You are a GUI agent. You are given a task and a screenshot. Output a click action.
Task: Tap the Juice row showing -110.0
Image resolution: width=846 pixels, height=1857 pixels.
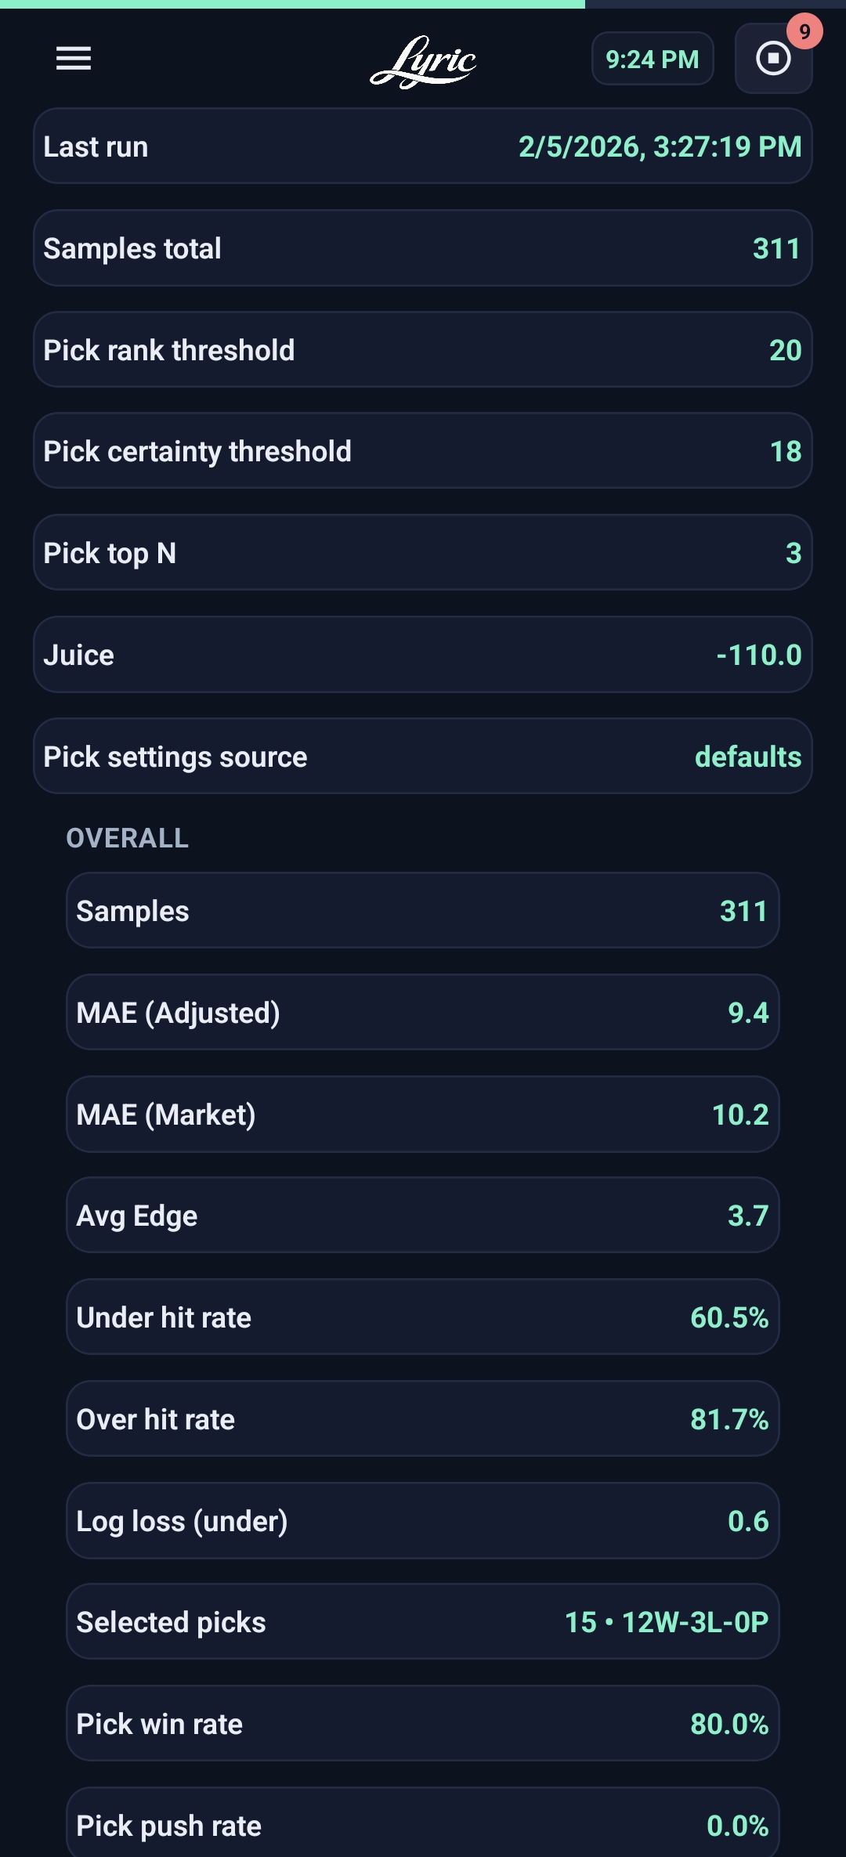pyautogui.click(x=423, y=654)
